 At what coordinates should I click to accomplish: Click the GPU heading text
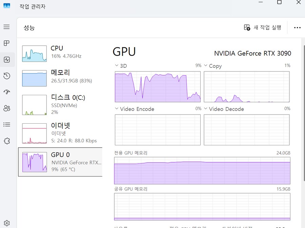tap(124, 52)
